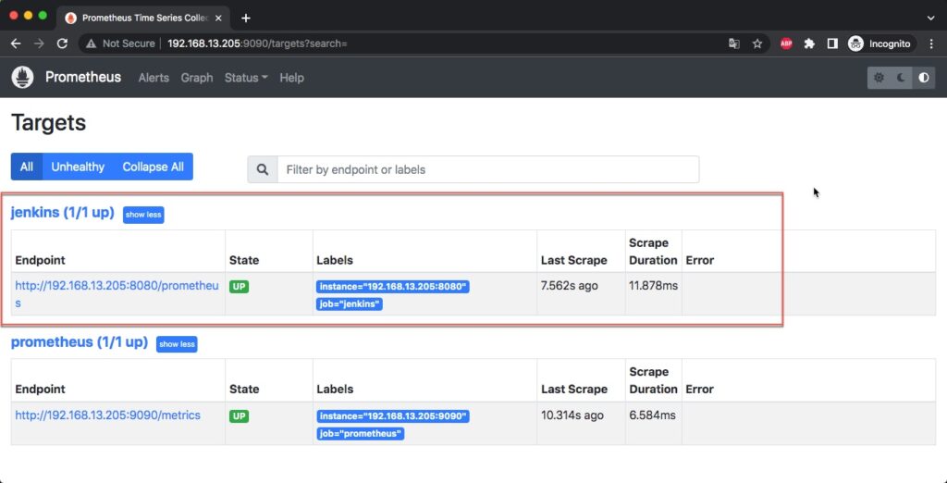
Task: Open the 9090/metrics endpoint link
Action: pyautogui.click(x=107, y=415)
